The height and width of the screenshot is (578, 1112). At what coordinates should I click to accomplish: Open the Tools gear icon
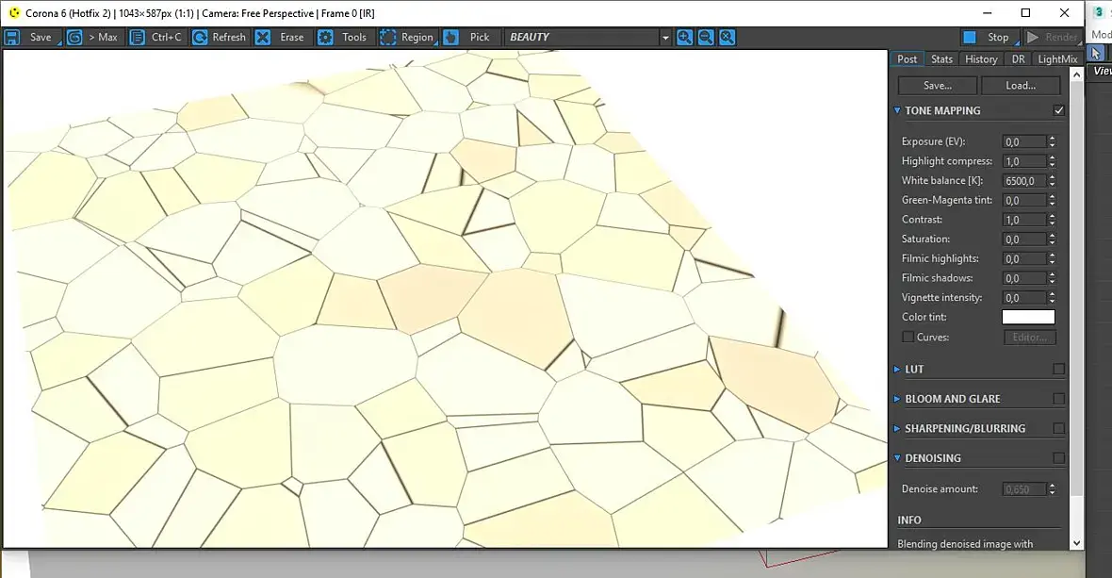(325, 38)
